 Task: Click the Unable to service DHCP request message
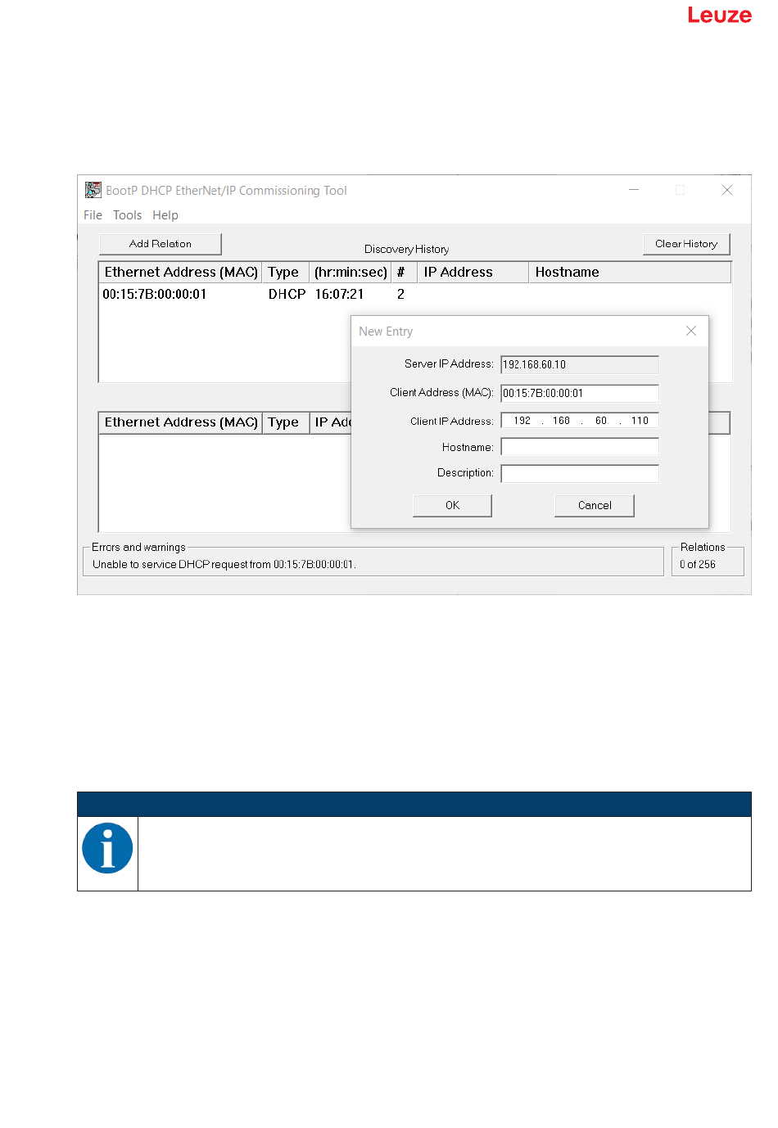coord(224,565)
